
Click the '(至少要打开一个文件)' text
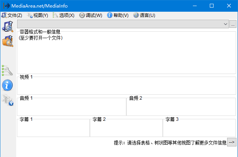[x=41, y=38]
